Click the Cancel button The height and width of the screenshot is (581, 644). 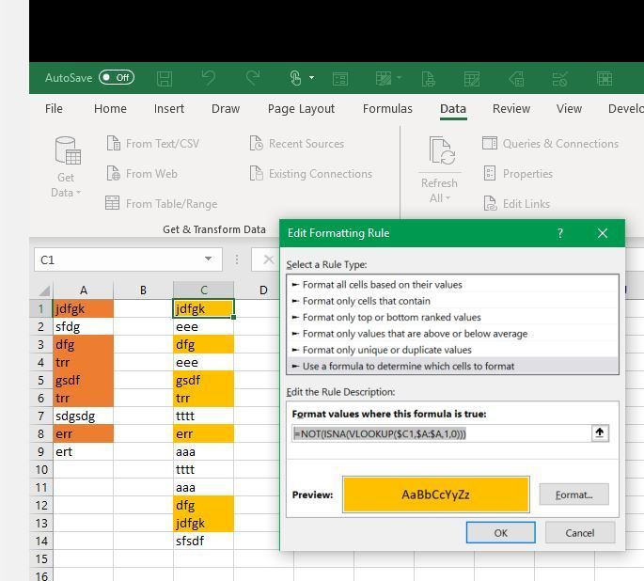point(579,532)
